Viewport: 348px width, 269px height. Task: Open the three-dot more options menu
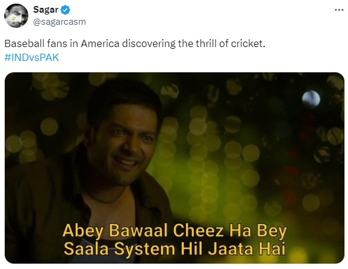click(x=339, y=10)
